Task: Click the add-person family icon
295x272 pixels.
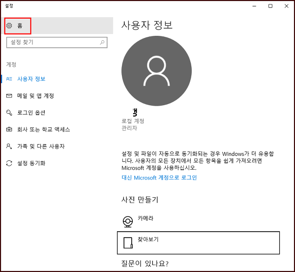Action: coord(9,146)
